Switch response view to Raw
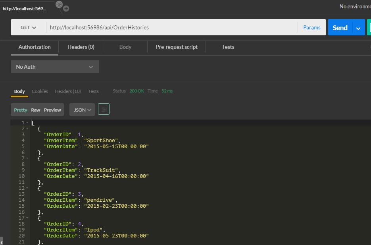Viewport: 371px width, 245px height. (x=36, y=110)
